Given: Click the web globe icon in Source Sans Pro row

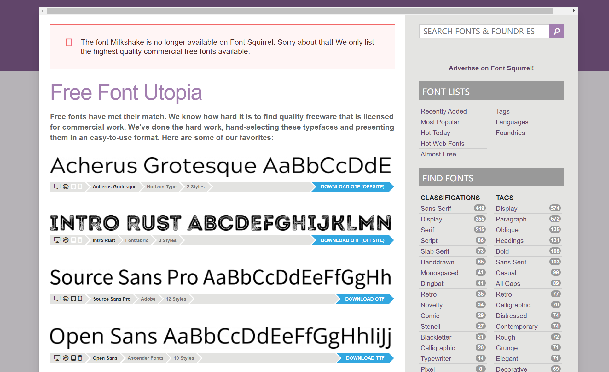Looking at the screenshot, I should point(66,298).
